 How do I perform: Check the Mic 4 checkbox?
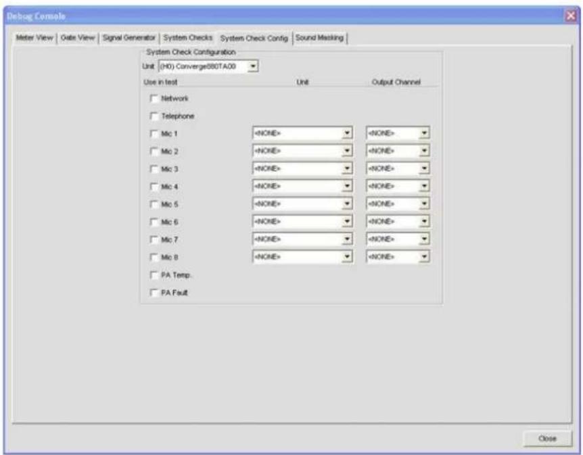(154, 187)
